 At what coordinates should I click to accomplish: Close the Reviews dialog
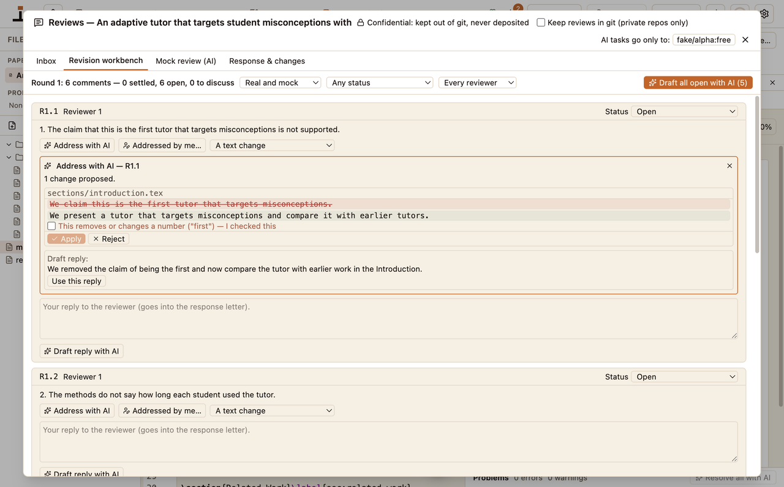pos(745,40)
